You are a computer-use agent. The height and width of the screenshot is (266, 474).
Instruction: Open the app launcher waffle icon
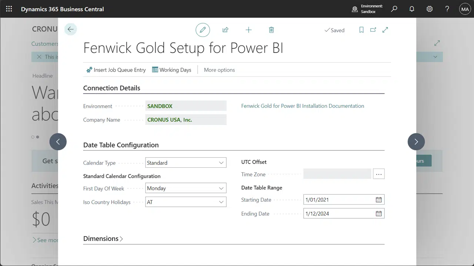point(9,9)
